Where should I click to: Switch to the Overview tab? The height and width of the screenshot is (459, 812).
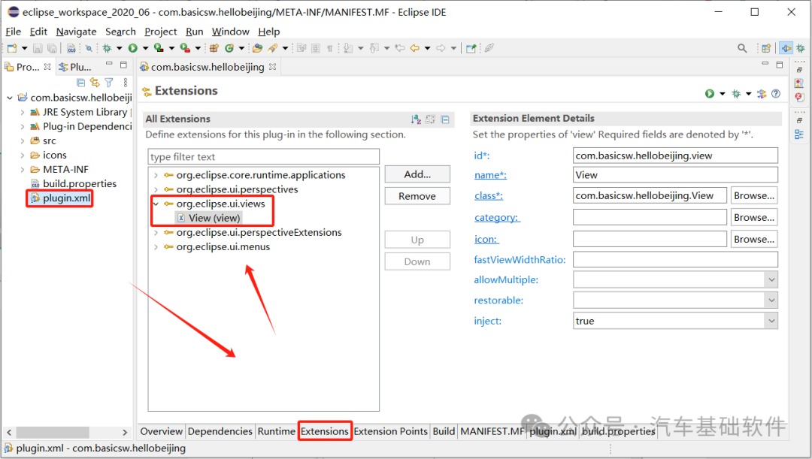pos(162,431)
